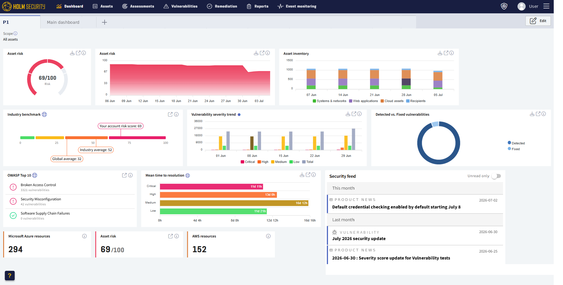Click the Critical 11d 11h resolution bar
The height and width of the screenshot is (285, 563).
212,186
